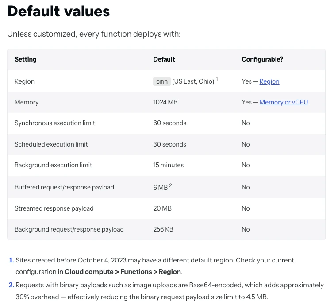
Task: Click 'No' in Background request/response payload row
Action: pyautogui.click(x=246, y=229)
